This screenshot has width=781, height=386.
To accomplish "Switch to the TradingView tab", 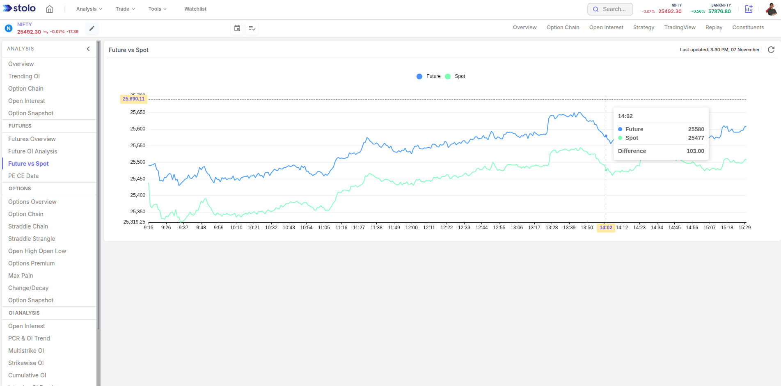I will pyautogui.click(x=680, y=27).
